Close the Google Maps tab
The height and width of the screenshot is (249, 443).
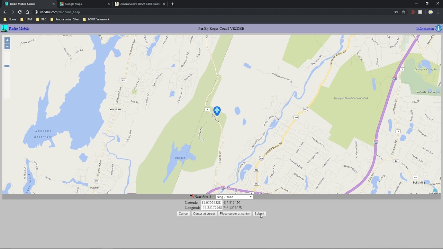(108, 4)
